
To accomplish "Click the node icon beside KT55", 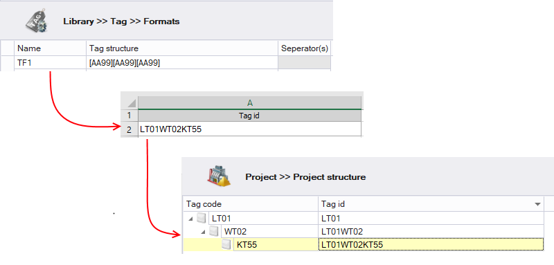I will pos(226,244).
